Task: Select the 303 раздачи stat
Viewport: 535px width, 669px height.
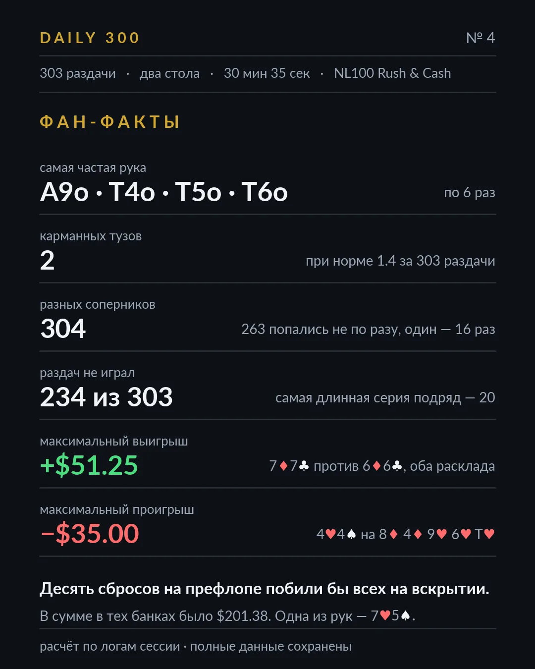Action: 78,73
